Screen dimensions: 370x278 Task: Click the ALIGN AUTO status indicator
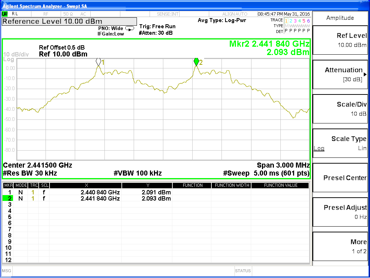(x=235, y=14)
